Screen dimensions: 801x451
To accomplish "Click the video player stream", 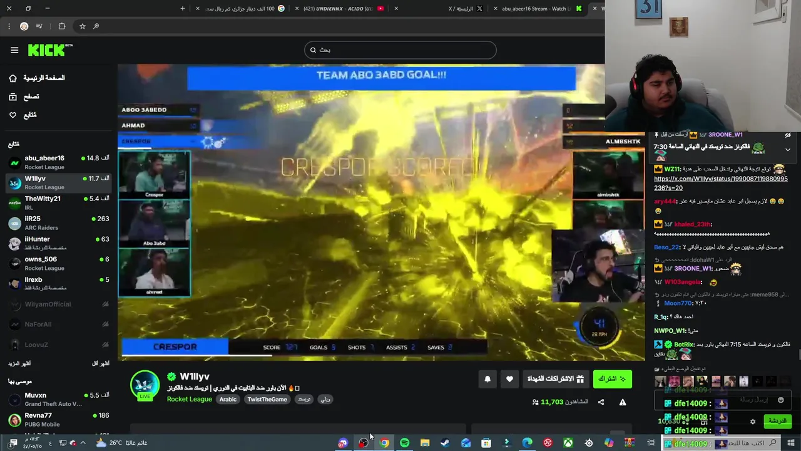I will pos(380,212).
